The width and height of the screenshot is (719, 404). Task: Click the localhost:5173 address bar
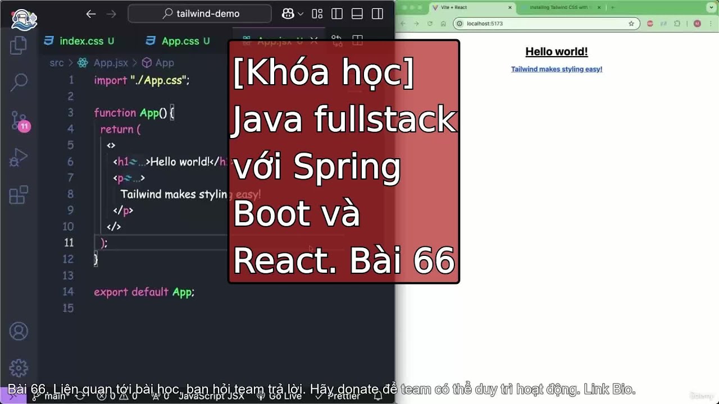coord(546,24)
